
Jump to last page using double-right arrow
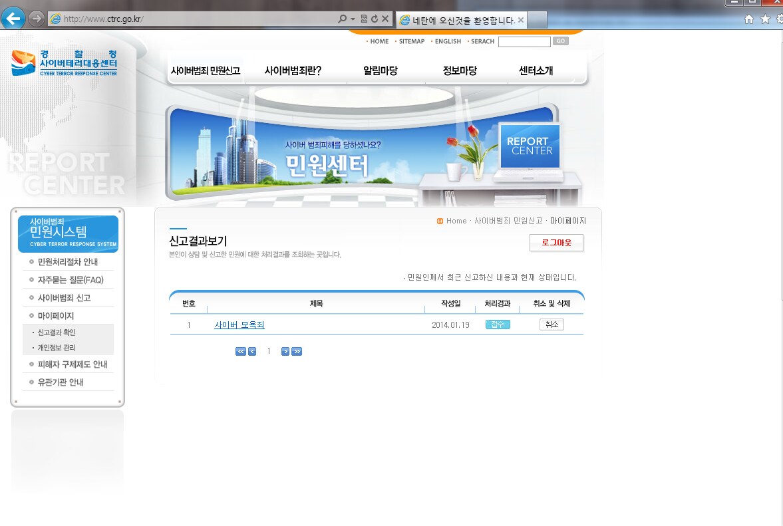tap(297, 351)
